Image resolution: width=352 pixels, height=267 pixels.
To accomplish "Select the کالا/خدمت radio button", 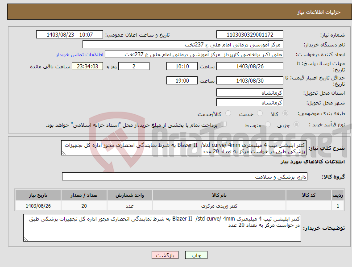I will click(228, 113).
